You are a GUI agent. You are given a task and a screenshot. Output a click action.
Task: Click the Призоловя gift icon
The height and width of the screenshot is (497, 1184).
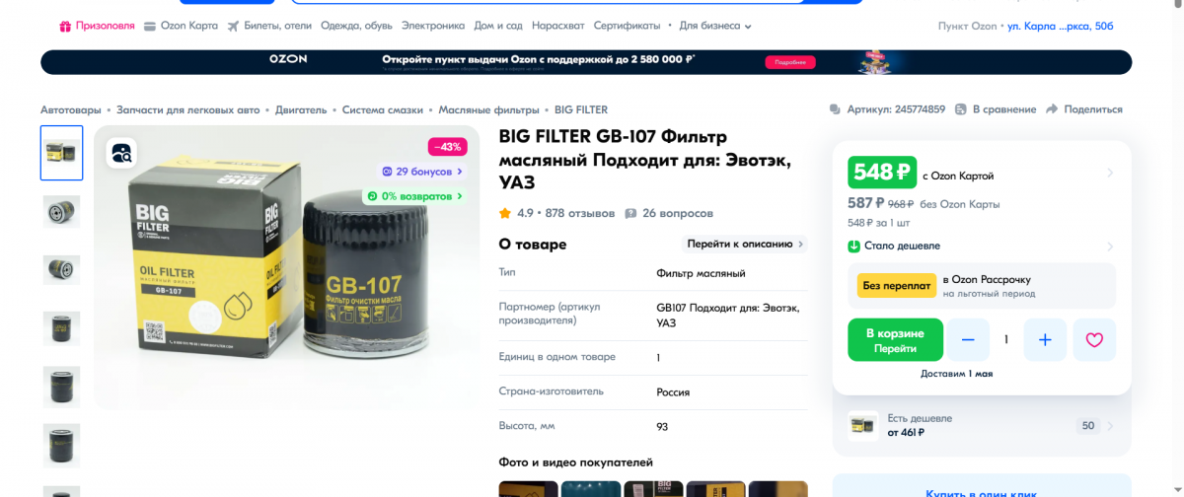click(x=65, y=26)
